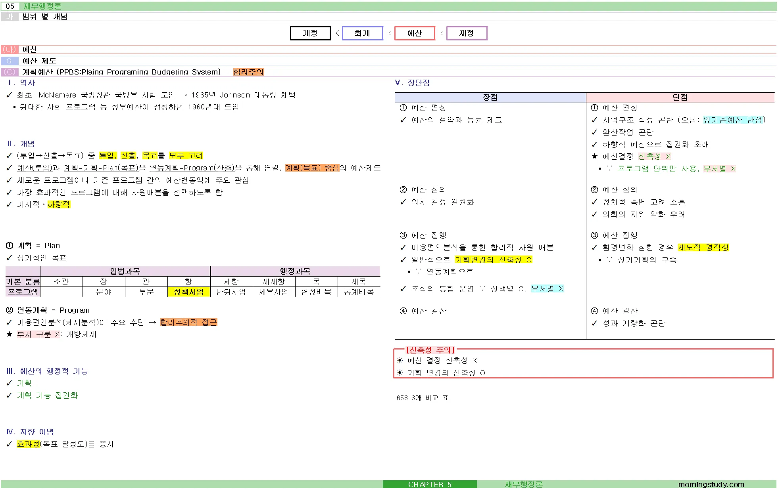This screenshot has height=489, width=778.
Task: Click the 단점 column header
Action: pyautogui.click(x=680, y=97)
